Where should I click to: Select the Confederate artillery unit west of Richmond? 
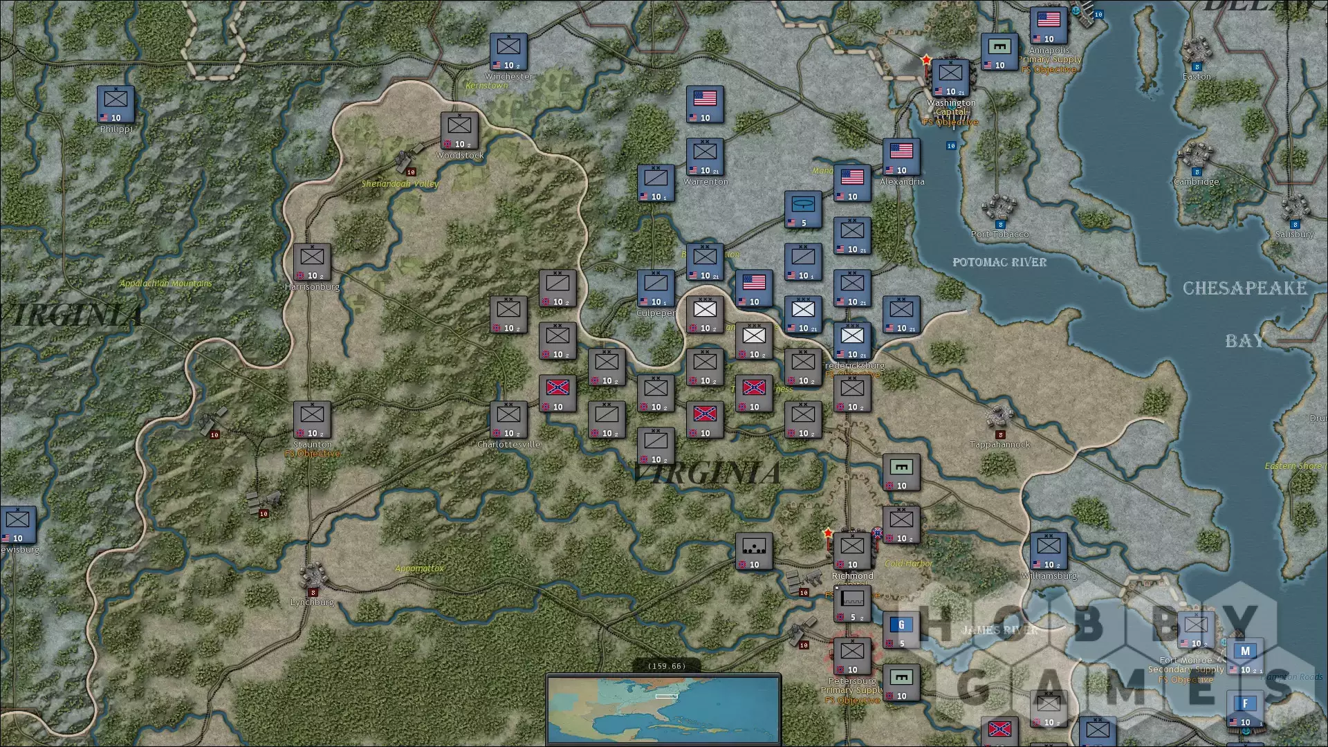coord(754,551)
